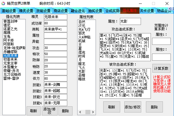Click the app icon in the title bar
Image resolution: width=174 pixels, height=116 pixels.
3,4
